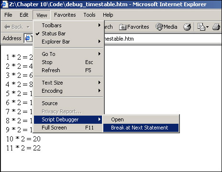Viewport: 222px width, 172px height.
Task: Click the address bar URL field
Action: click(x=161, y=39)
